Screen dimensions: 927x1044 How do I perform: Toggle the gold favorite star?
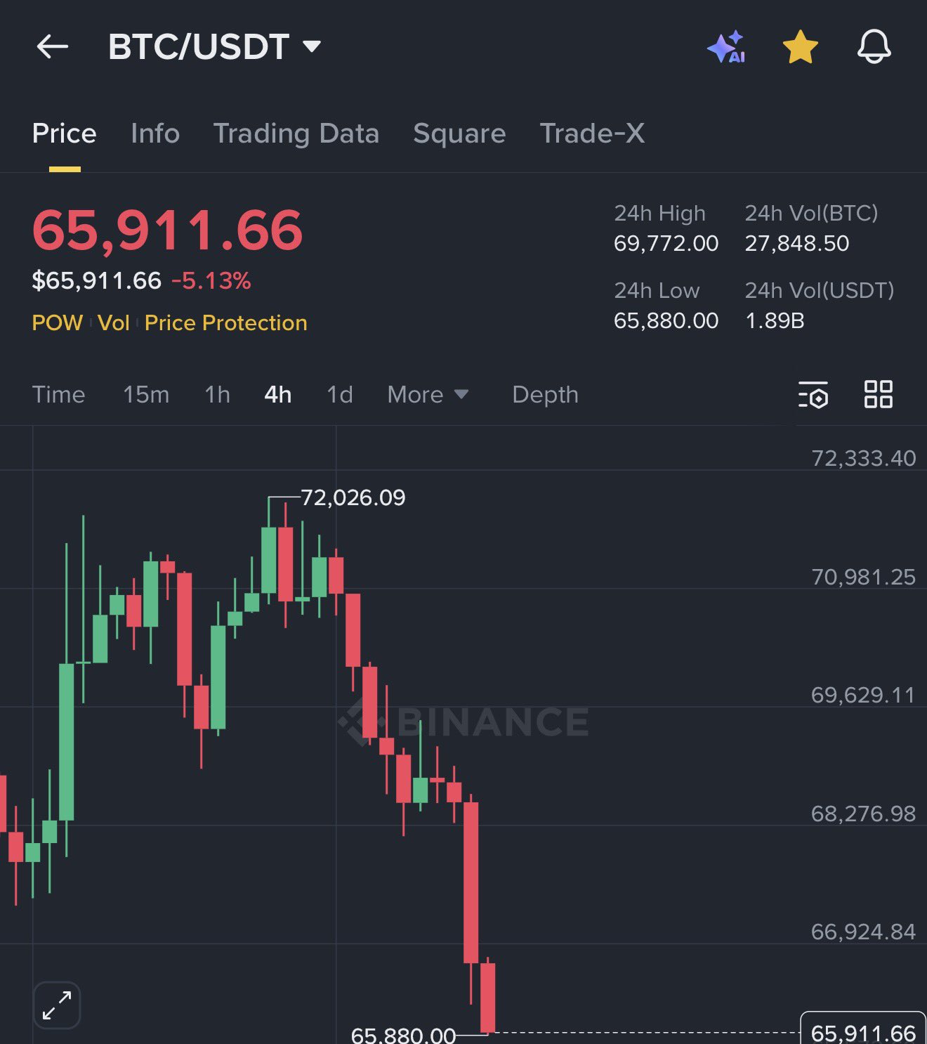pos(800,47)
